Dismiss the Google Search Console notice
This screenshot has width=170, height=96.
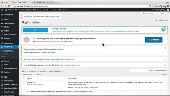coord(165,59)
